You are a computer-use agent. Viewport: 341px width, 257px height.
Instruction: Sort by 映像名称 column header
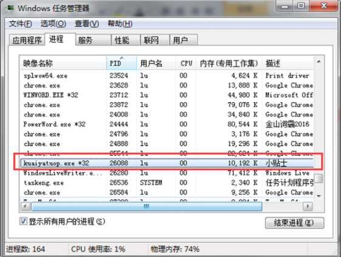point(63,63)
